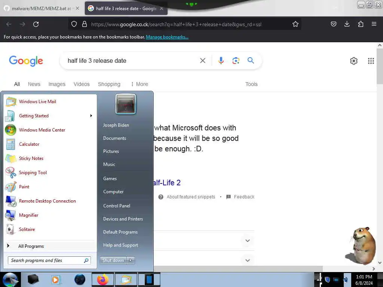
Task: Open Sticky Notes
Action: coord(50,158)
